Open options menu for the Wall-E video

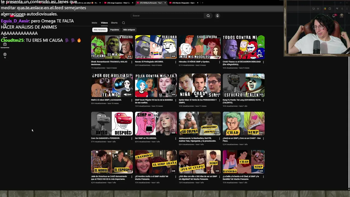tap(132, 100)
